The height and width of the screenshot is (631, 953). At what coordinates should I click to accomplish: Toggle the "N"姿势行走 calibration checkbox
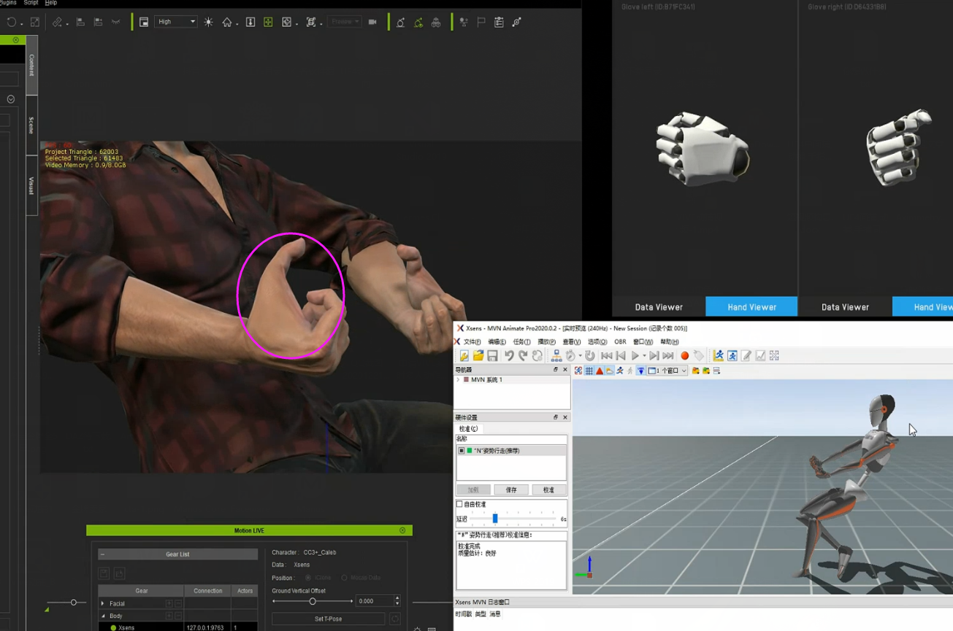[x=462, y=451]
